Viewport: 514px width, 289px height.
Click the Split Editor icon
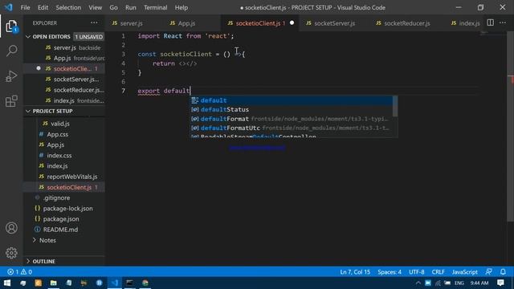(x=490, y=22)
